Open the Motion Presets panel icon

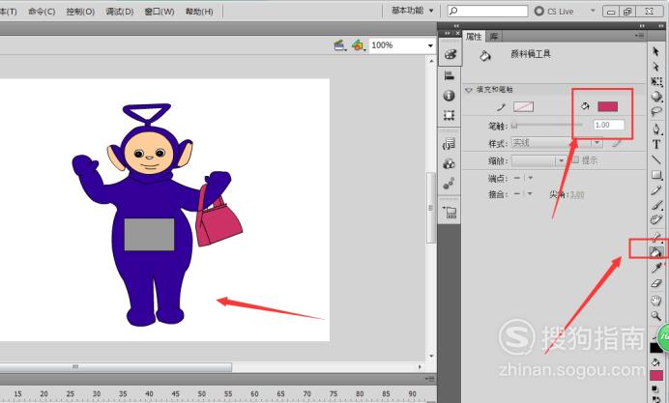tap(449, 184)
